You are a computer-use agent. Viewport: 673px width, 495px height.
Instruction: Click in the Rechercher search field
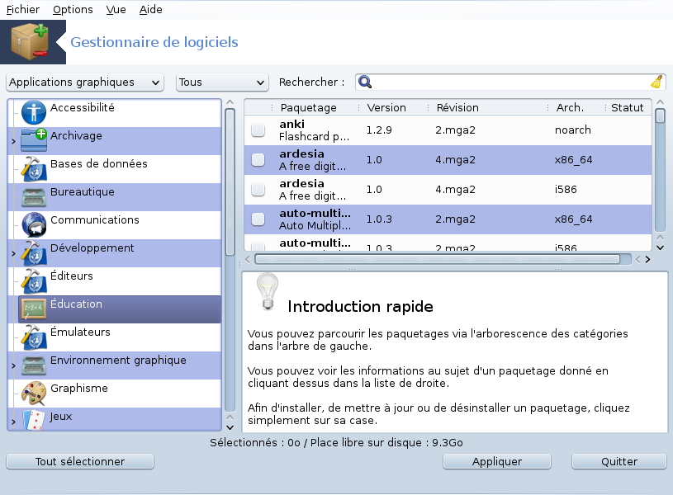pyautogui.click(x=511, y=82)
